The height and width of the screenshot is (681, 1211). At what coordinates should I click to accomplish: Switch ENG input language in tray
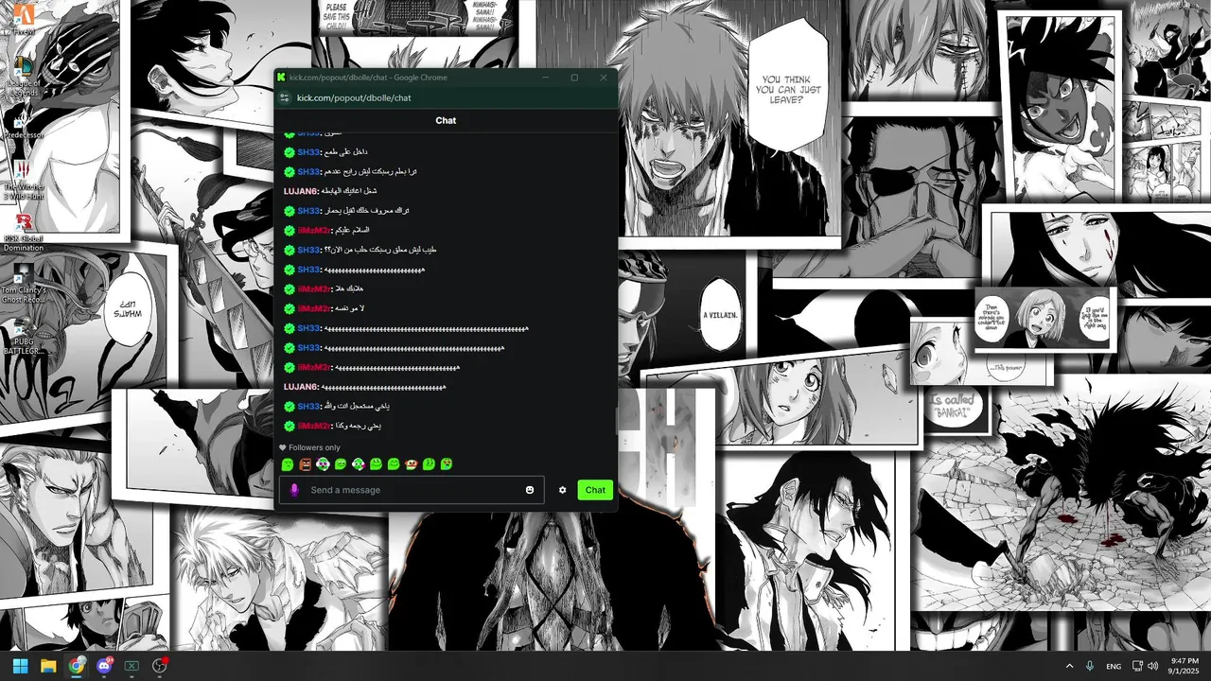point(1114,666)
